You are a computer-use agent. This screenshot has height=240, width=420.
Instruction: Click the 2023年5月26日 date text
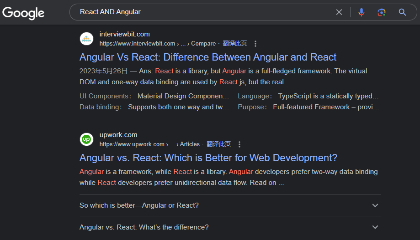click(x=103, y=71)
